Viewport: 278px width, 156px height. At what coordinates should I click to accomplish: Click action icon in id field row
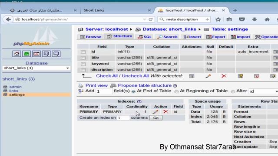(x=275, y=52)
